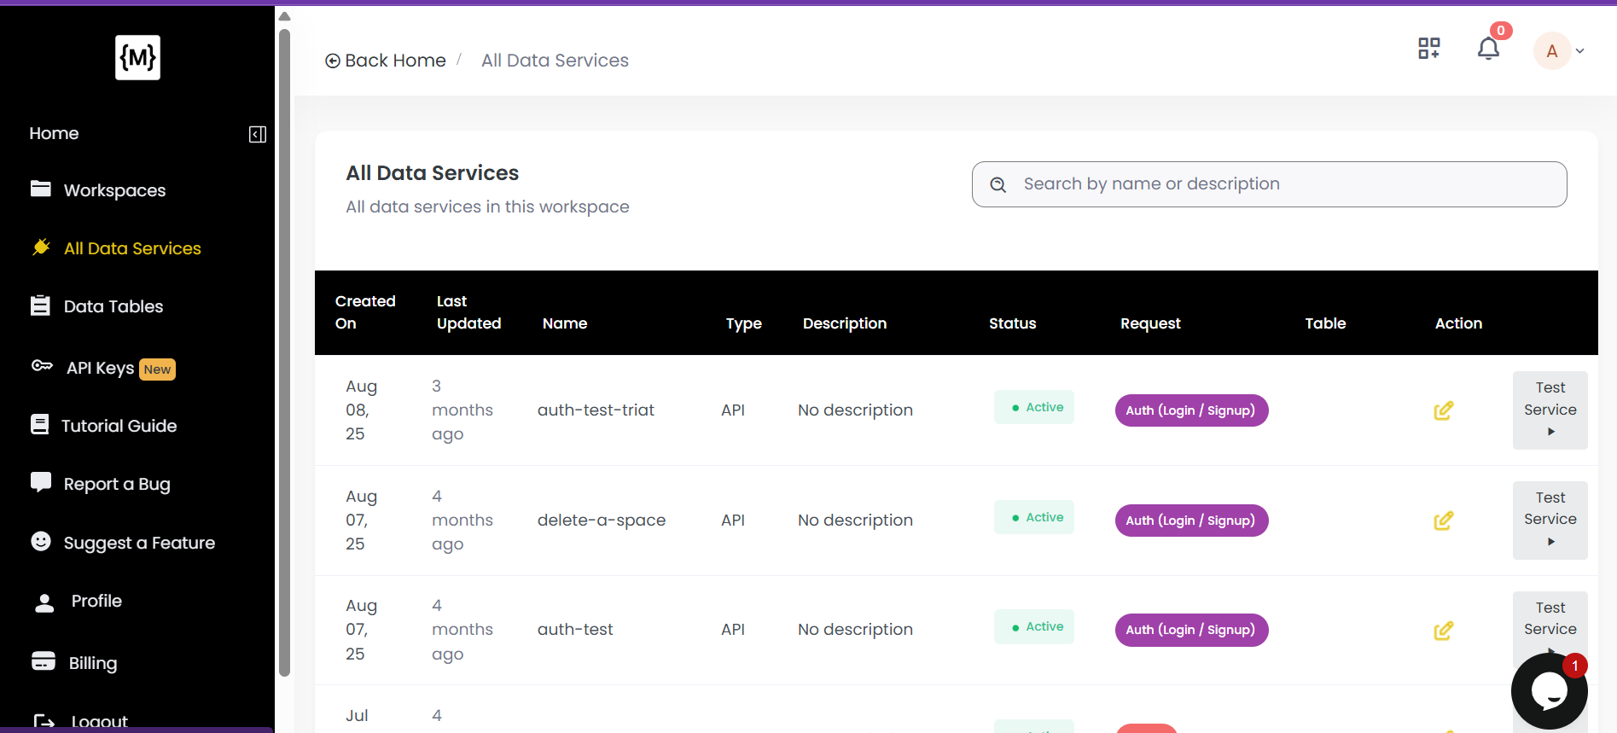Image resolution: width=1617 pixels, height=733 pixels.
Task: Click the service name auth-test-triat
Action: click(x=596, y=410)
